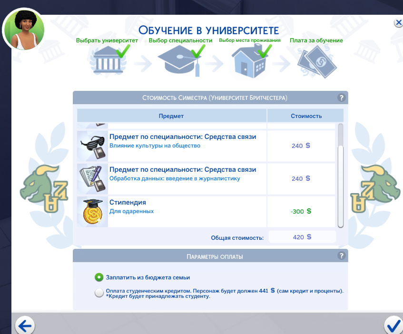
Task: Click the 'Параметры оплаты' section header
Action: [210, 255]
